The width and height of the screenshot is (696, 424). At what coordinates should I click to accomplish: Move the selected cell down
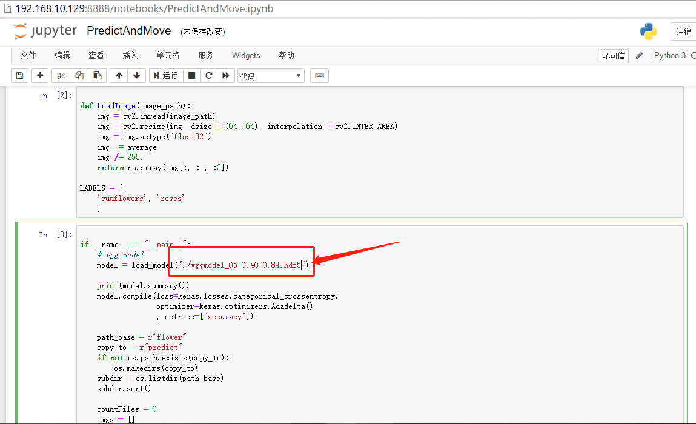click(x=137, y=76)
